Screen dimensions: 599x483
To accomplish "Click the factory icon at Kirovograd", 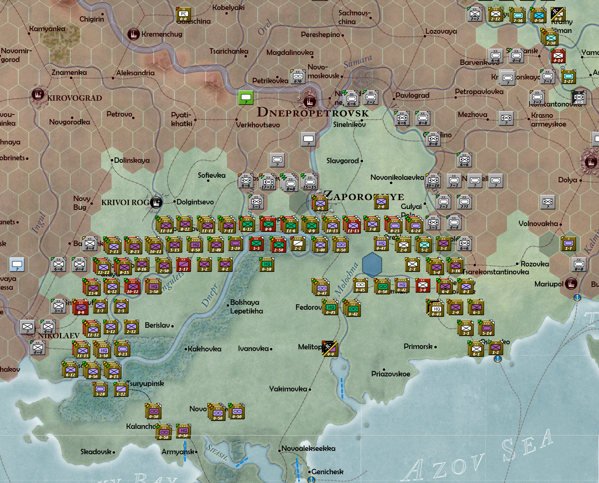I will click(x=38, y=94).
